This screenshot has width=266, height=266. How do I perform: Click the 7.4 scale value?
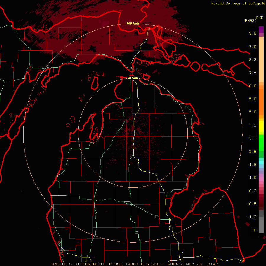pyautogui.click(x=253, y=73)
